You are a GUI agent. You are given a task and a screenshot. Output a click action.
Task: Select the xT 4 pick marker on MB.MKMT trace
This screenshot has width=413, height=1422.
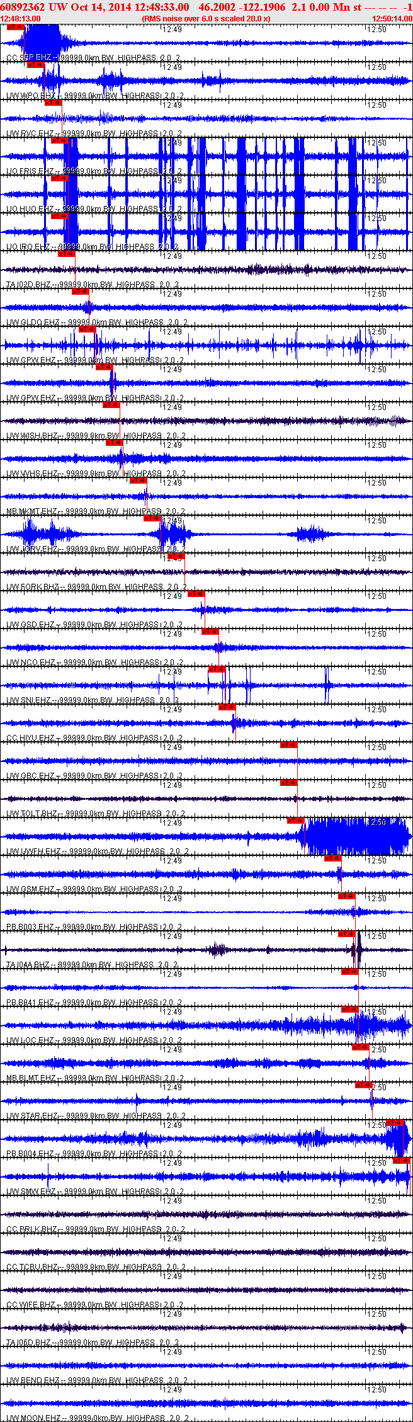[x=139, y=481]
